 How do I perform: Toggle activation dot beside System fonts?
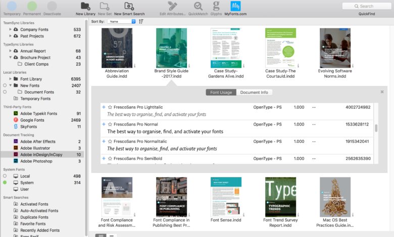pyautogui.click(x=5, y=183)
